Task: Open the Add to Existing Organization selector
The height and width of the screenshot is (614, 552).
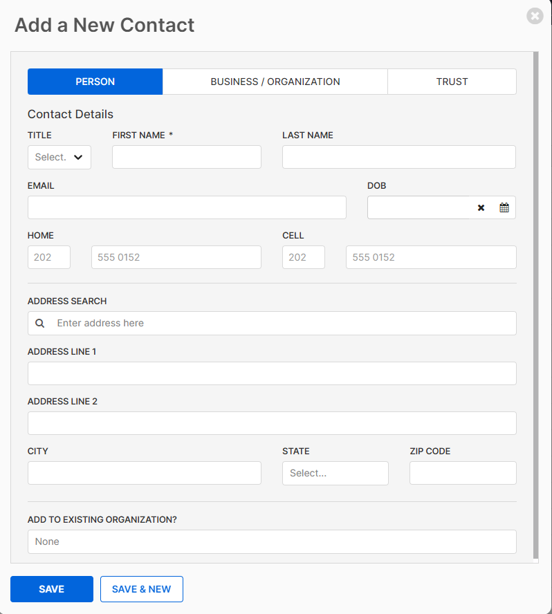Action: coord(272,541)
